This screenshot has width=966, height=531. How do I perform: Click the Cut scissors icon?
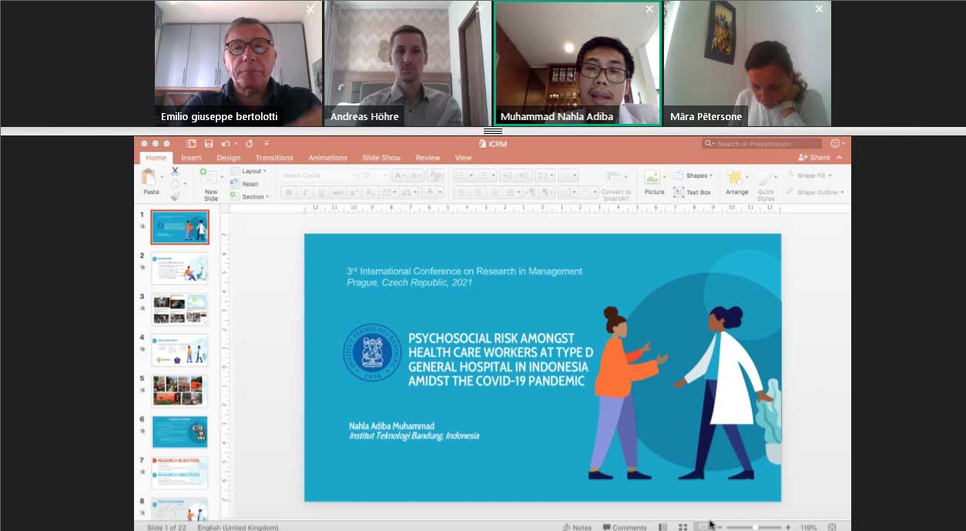point(176,172)
